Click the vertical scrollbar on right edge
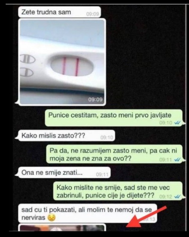The height and width of the screenshot is (237, 189). pyautogui.click(x=186, y=117)
